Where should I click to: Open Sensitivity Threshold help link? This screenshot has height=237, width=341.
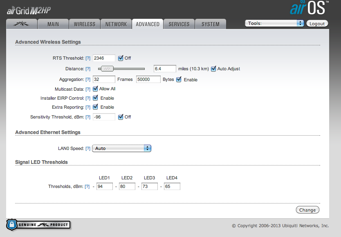(x=88, y=117)
